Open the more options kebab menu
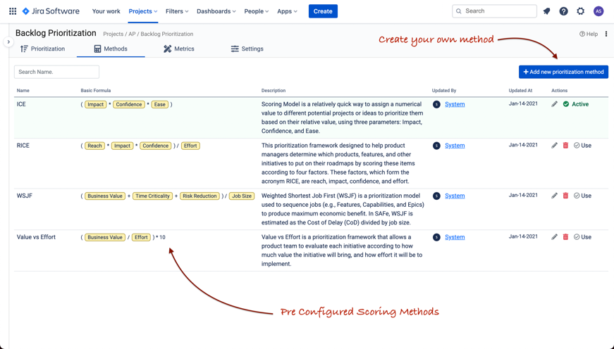Image resolution: width=614 pixels, height=349 pixels. tap(606, 34)
